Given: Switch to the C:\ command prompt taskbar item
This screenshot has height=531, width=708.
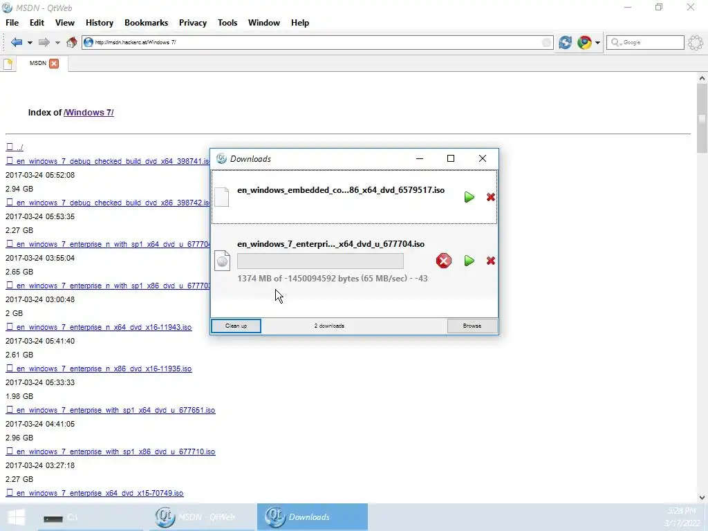Looking at the screenshot, I should click(91, 517).
